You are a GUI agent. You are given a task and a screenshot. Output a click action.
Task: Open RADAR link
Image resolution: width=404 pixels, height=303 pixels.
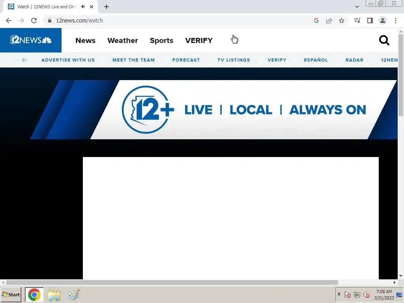coord(354,60)
